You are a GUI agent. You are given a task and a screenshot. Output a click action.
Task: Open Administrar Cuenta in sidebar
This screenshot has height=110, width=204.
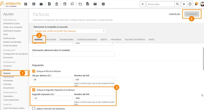12,23
